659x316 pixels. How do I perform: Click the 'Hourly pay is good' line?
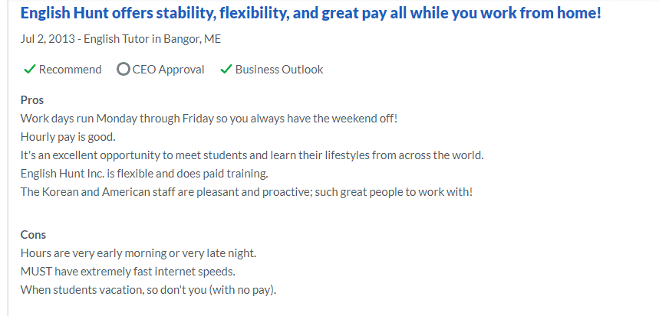click(68, 137)
